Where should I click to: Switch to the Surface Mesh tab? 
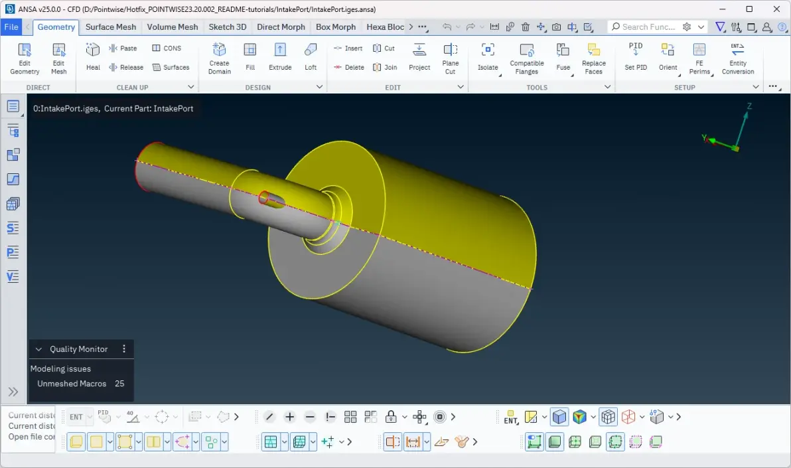tap(110, 27)
